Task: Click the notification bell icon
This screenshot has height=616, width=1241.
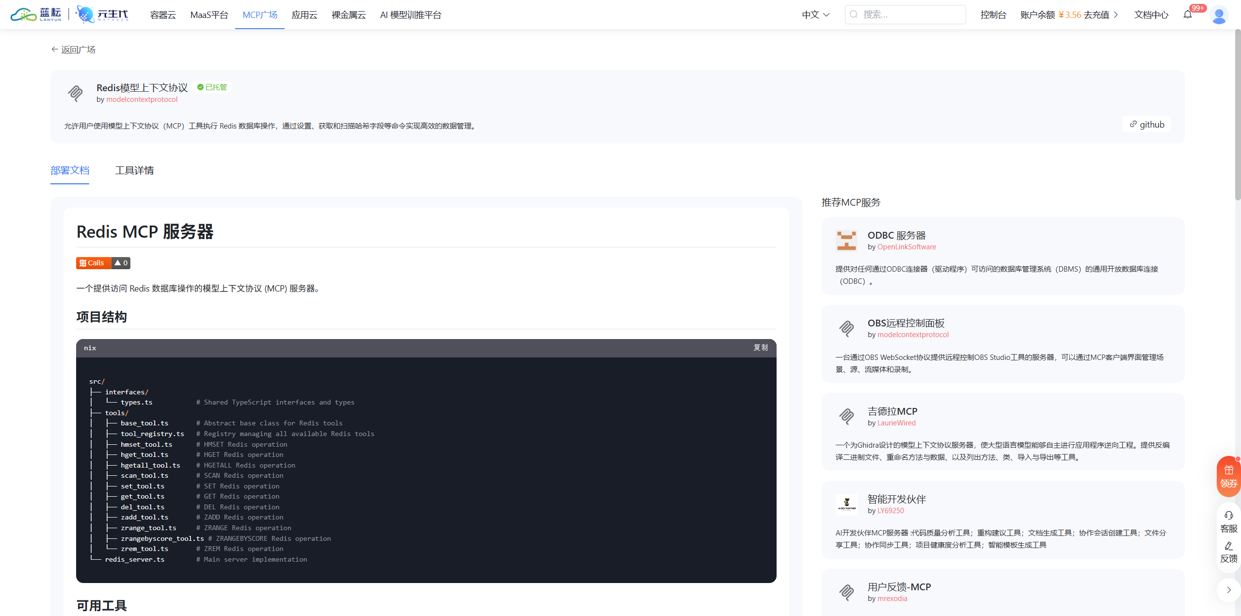Action: pyautogui.click(x=1187, y=15)
